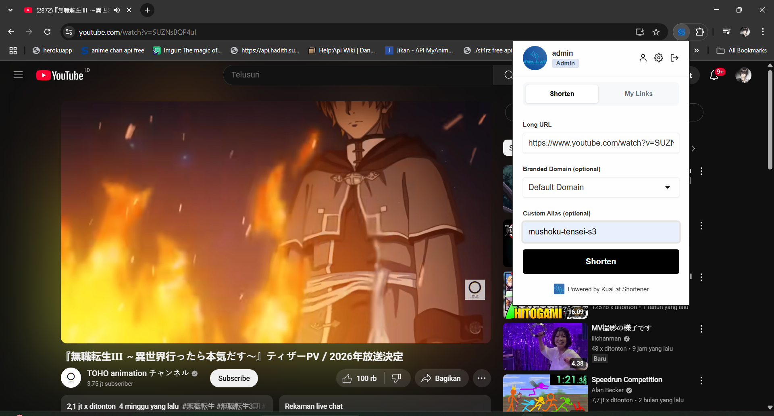Open settings gear in KuaLat popup
This screenshot has width=774, height=416.
(x=659, y=58)
